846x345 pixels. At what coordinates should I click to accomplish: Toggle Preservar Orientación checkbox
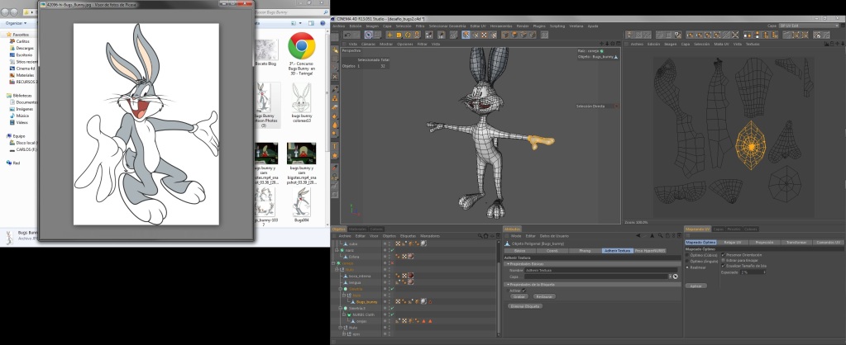723,254
